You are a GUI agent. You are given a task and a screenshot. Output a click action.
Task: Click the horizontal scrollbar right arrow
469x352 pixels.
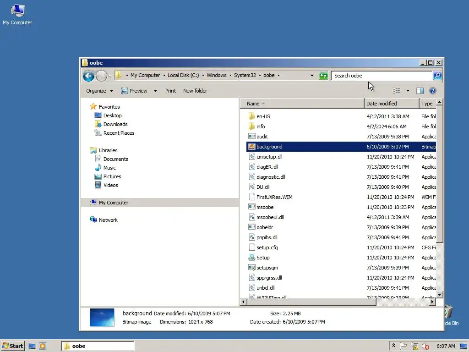432,302
